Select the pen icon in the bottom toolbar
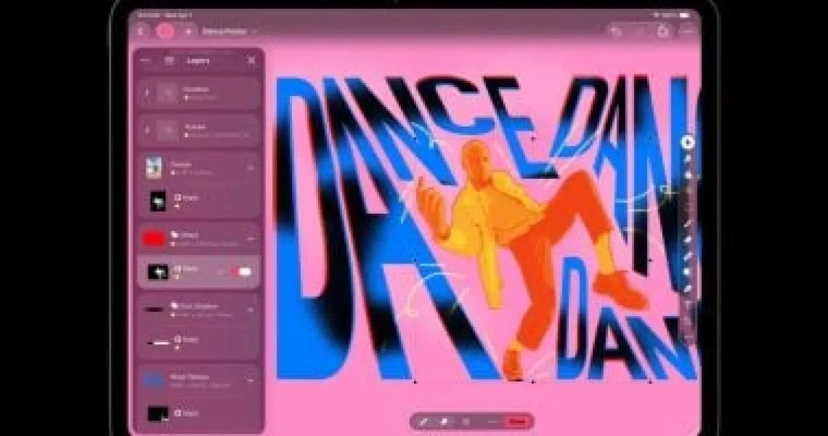Screen dimensions: 828x436 click(424, 421)
